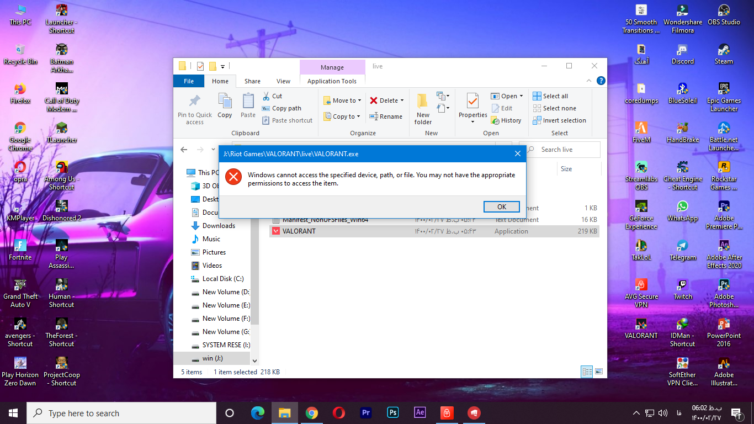The width and height of the screenshot is (754, 424).
Task: Open the Share ribbon tab
Action: pos(253,81)
